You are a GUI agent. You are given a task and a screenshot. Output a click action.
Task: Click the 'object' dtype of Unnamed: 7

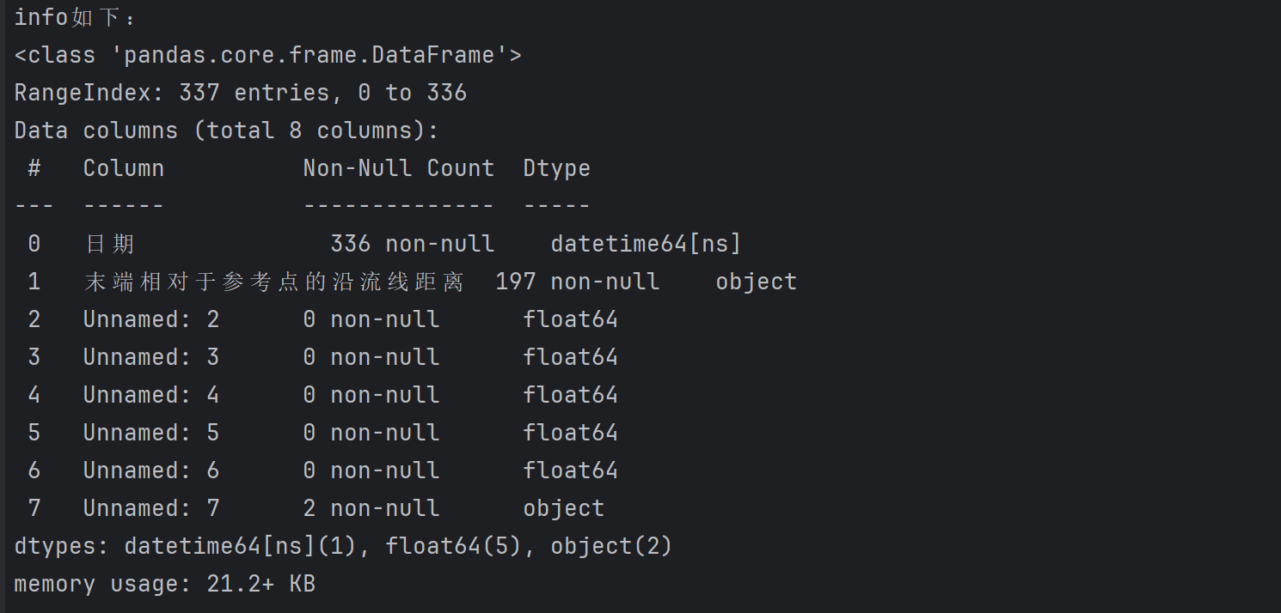pyautogui.click(x=563, y=509)
